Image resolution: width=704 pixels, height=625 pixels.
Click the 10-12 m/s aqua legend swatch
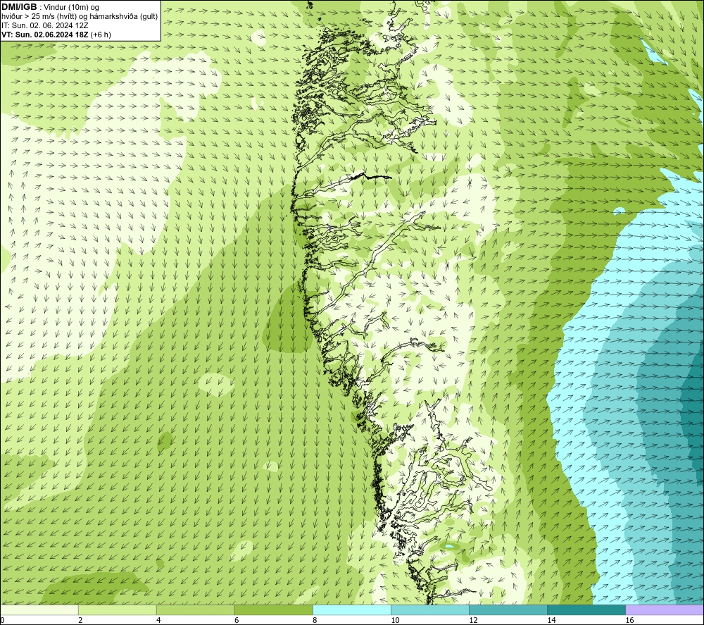point(429,609)
